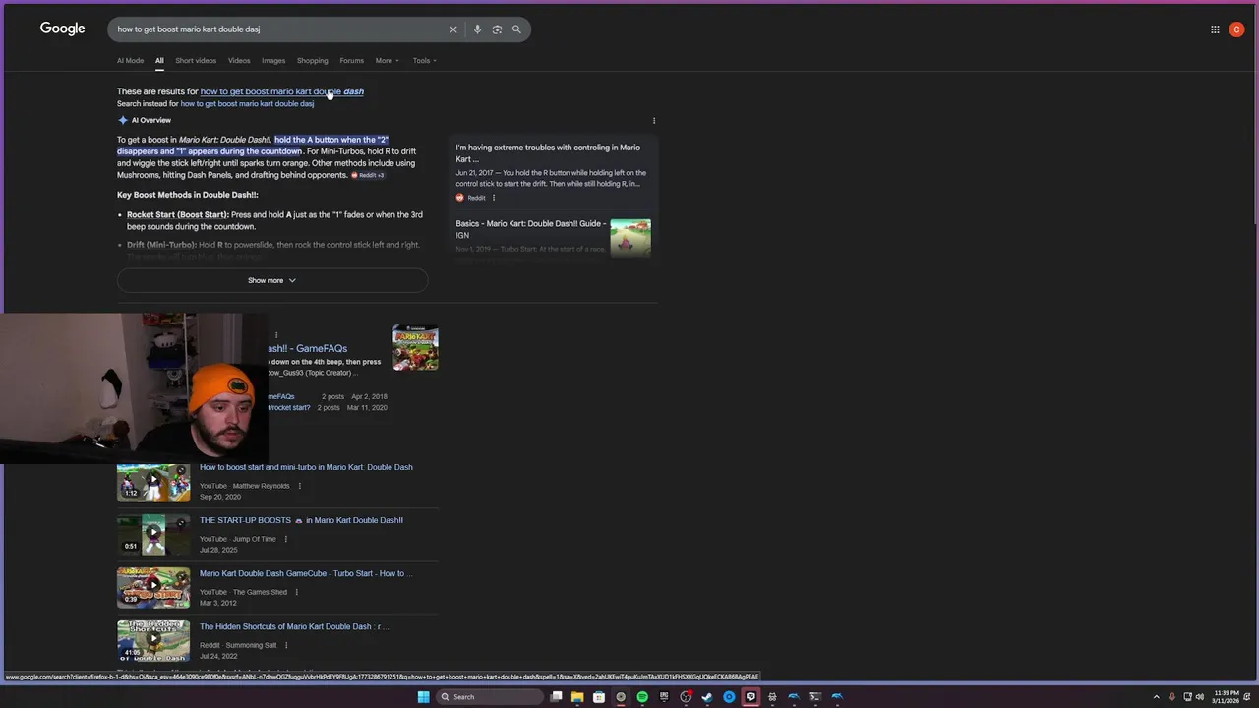The height and width of the screenshot is (708, 1259).
Task: Play THE START-UP BOOSTS video thumbnail
Action: 153,534
